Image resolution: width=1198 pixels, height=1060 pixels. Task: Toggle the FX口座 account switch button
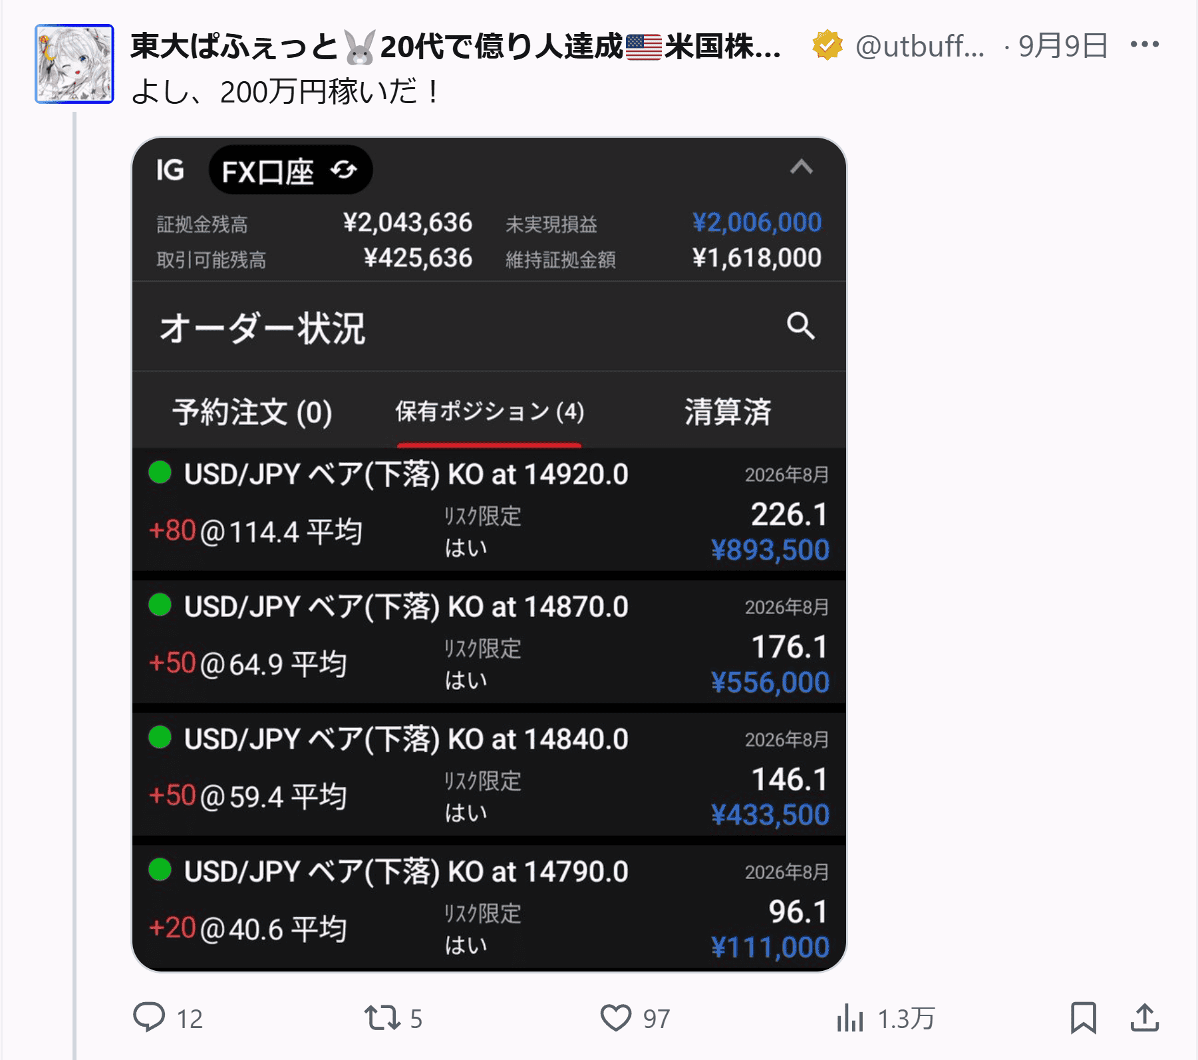291,170
